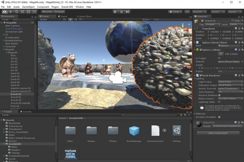Pause the game playback

121,11
